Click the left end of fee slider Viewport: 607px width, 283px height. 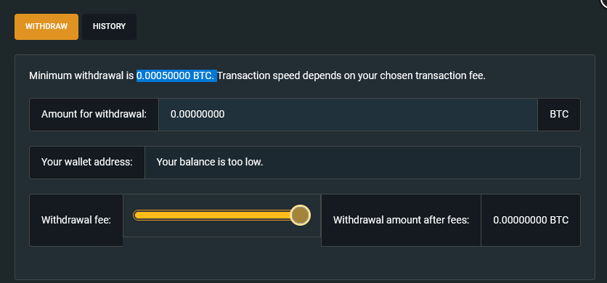pos(136,216)
